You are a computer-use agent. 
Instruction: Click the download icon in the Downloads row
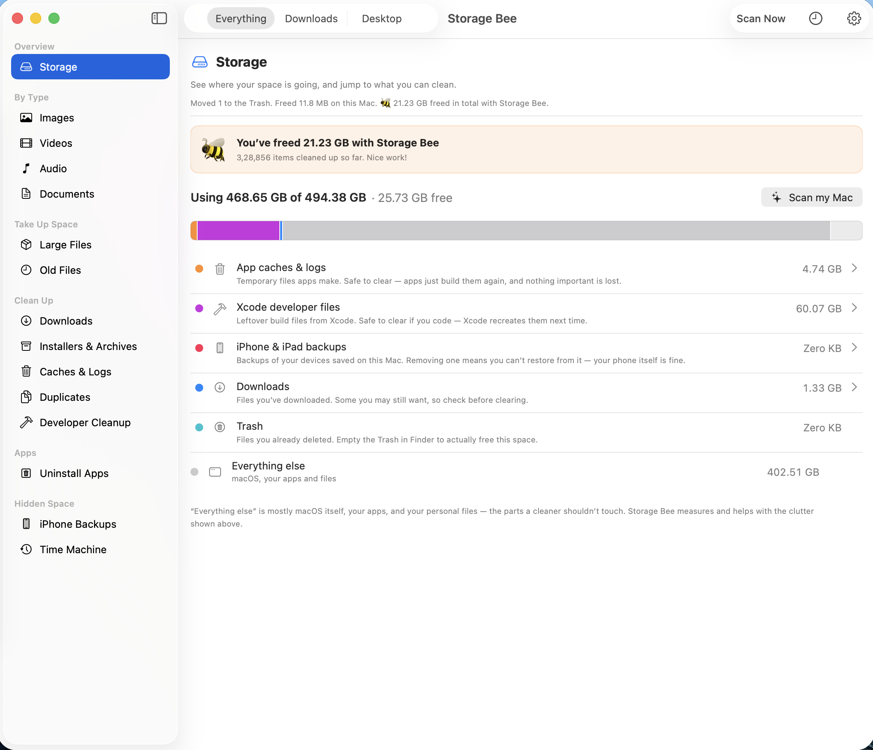pos(219,387)
